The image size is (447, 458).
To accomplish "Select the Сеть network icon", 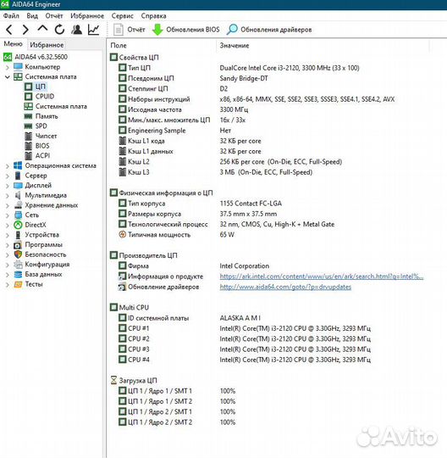I will [x=18, y=215].
